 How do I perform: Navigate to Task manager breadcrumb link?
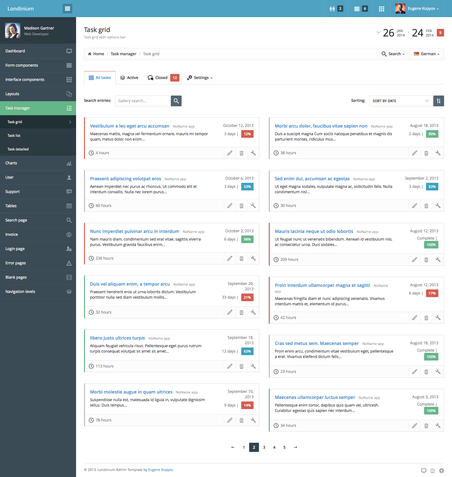(x=123, y=54)
